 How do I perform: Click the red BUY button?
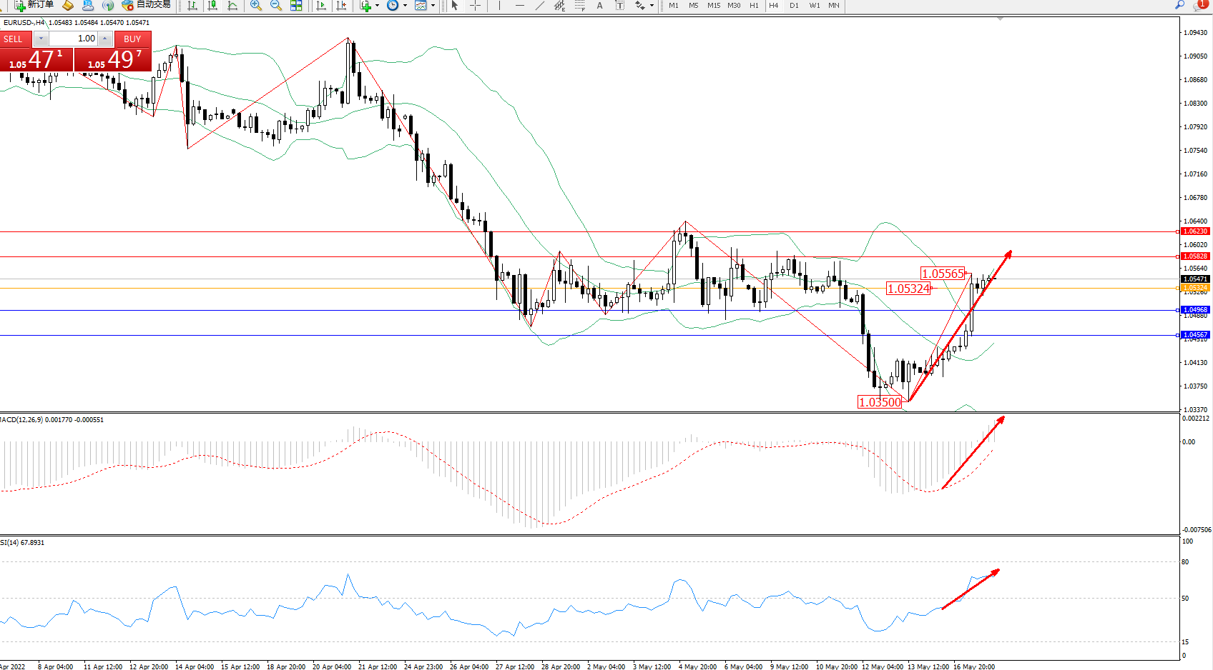click(x=132, y=39)
